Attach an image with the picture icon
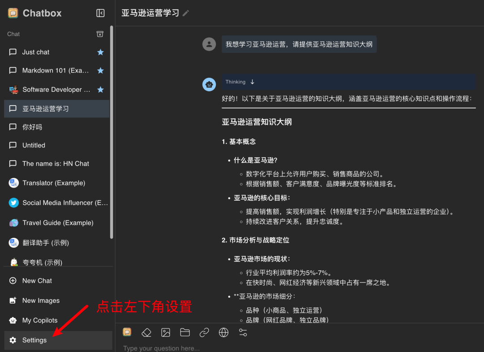Viewport: 484px width, 352px height. [166, 333]
